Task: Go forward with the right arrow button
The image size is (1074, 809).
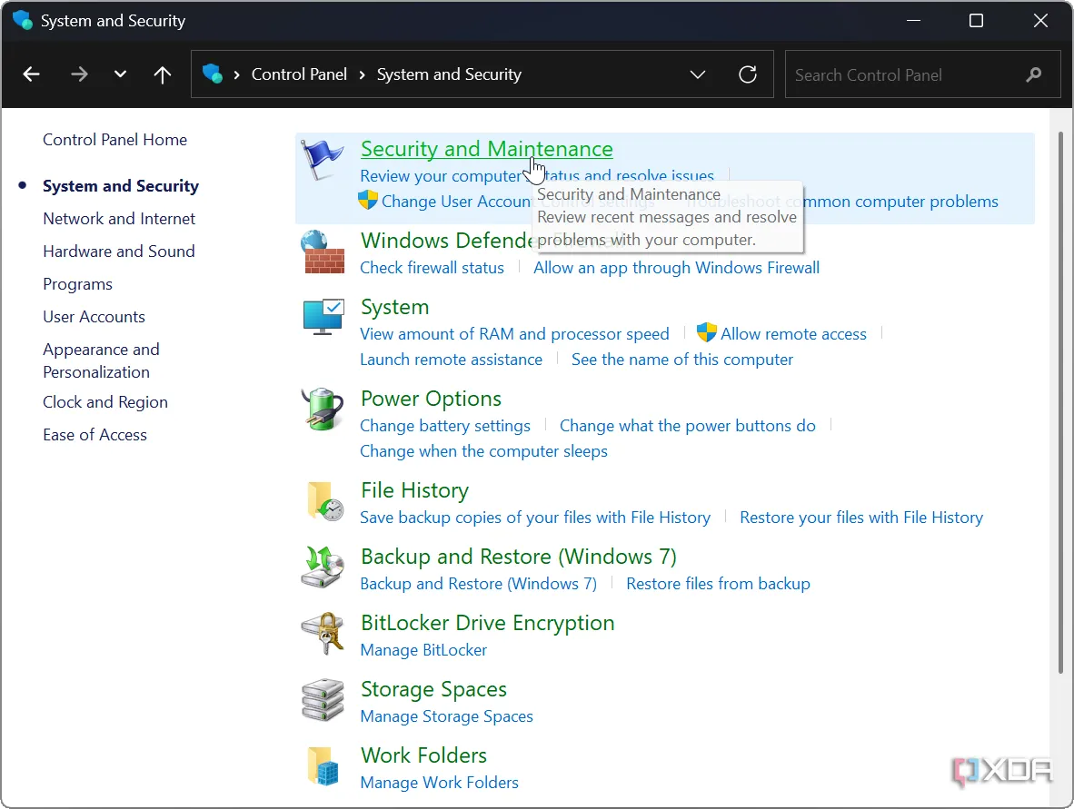Action: click(79, 74)
